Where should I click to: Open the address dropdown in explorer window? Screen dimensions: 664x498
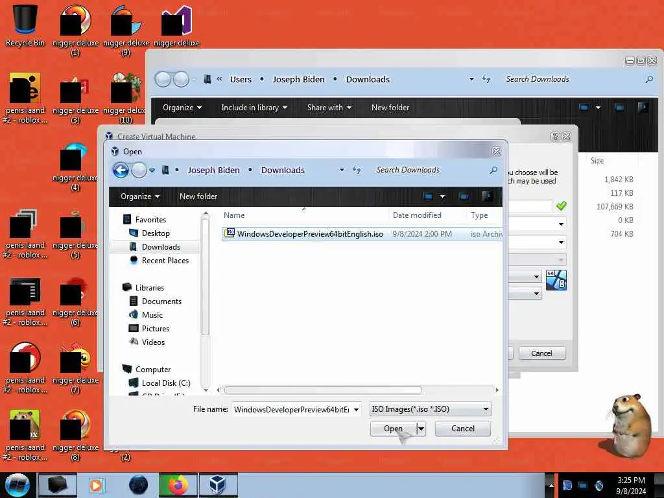coord(471,79)
